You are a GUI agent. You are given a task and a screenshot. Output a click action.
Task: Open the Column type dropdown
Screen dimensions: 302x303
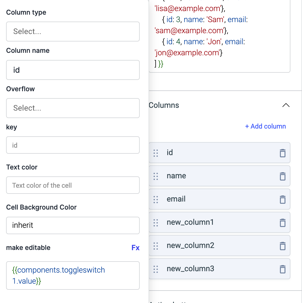(x=73, y=32)
